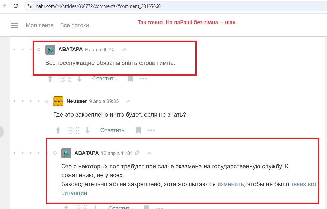Collapse Neusser's comment thread with chevron
327x209 pixels.
point(129,101)
